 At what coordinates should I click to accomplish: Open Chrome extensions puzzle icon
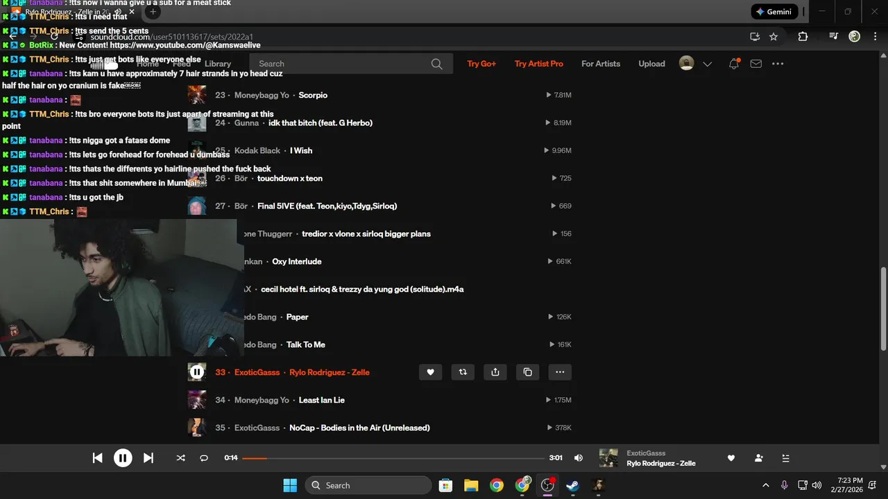(803, 37)
